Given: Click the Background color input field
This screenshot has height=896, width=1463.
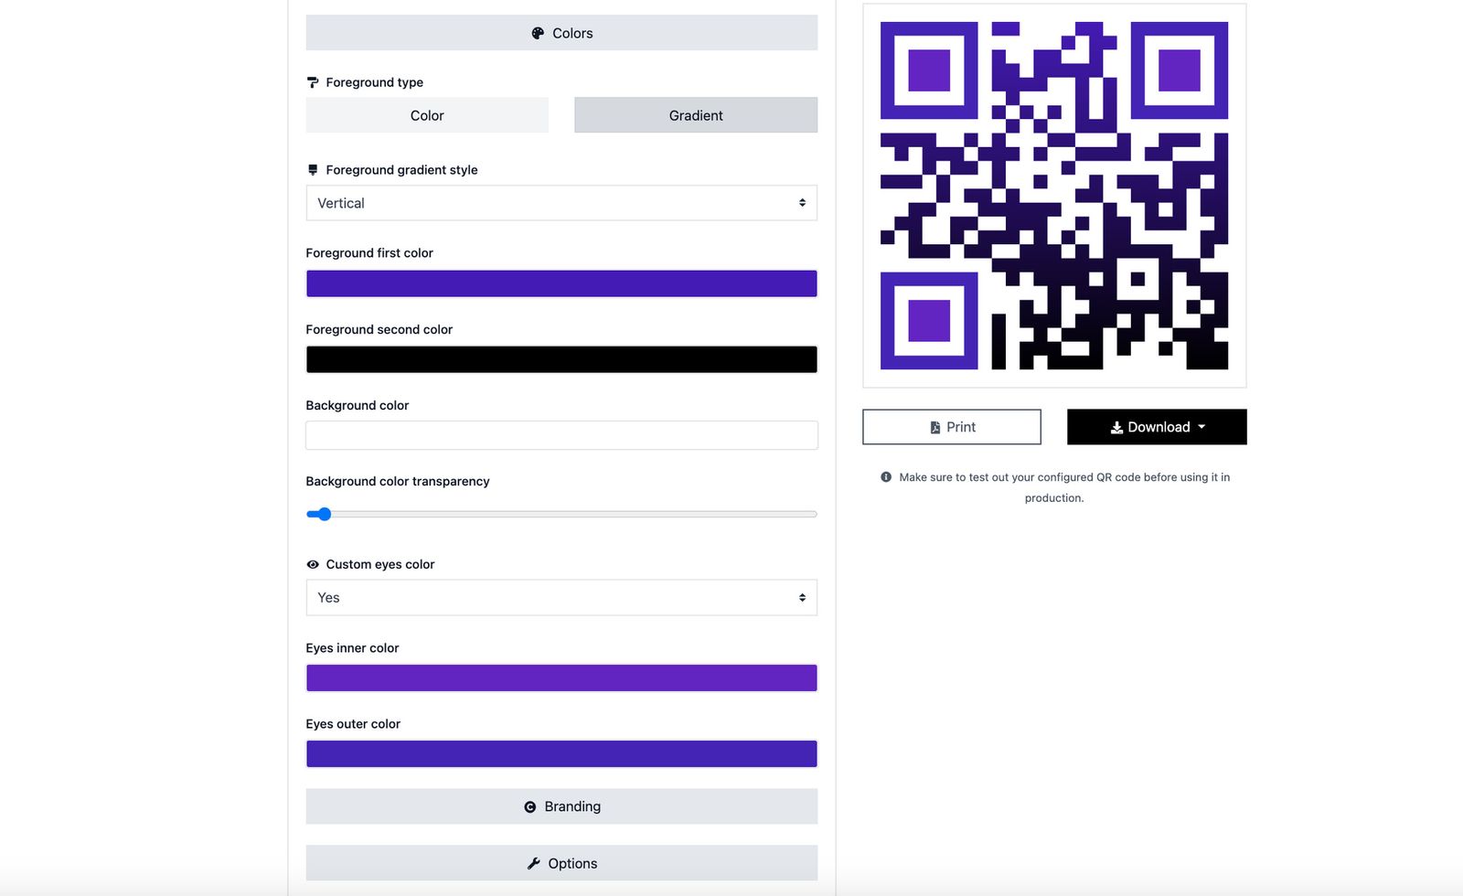Looking at the screenshot, I should click(561, 435).
